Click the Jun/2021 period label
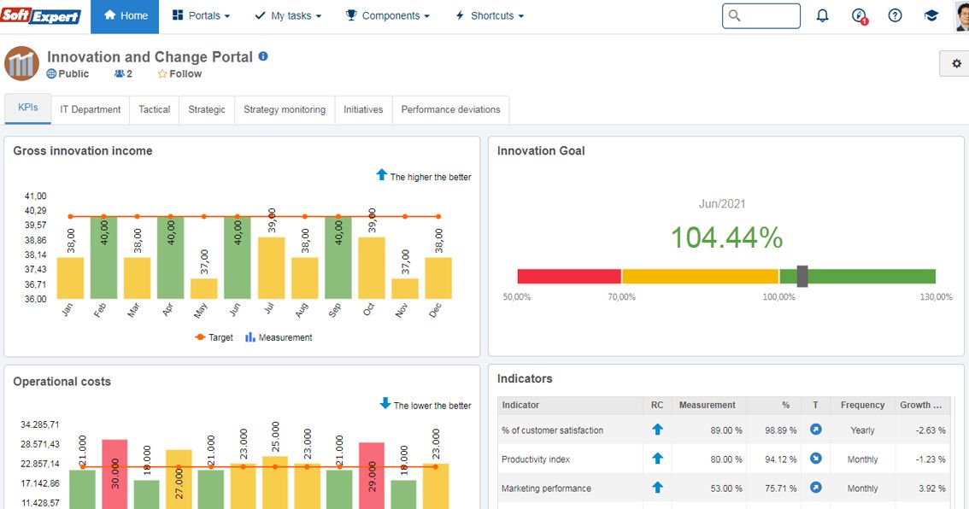 coord(722,204)
